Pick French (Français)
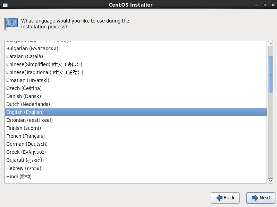 click(x=136, y=136)
